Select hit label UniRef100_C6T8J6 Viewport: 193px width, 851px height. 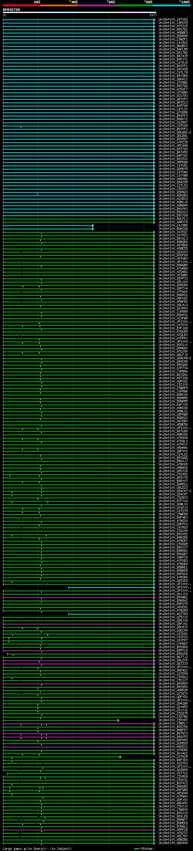pyautogui.click(x=173, y=62)
